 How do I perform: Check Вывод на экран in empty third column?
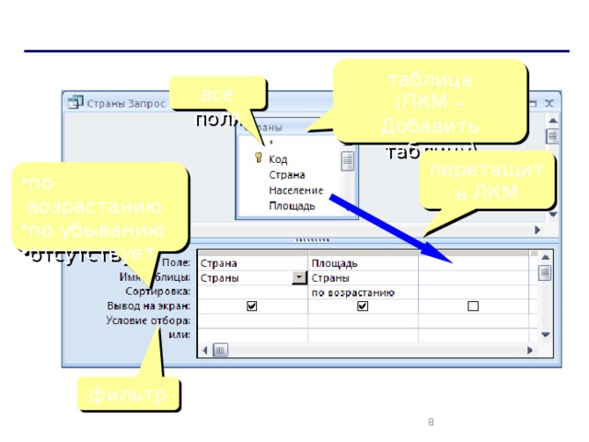[473, 306]
